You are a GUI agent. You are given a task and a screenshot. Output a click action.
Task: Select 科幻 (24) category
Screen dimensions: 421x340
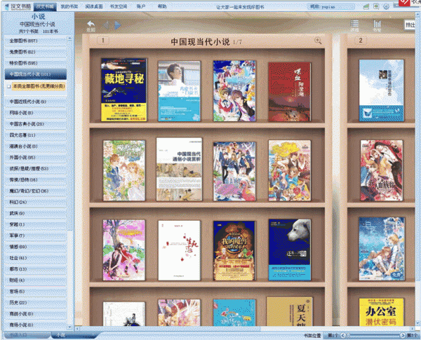click(36, 202)
